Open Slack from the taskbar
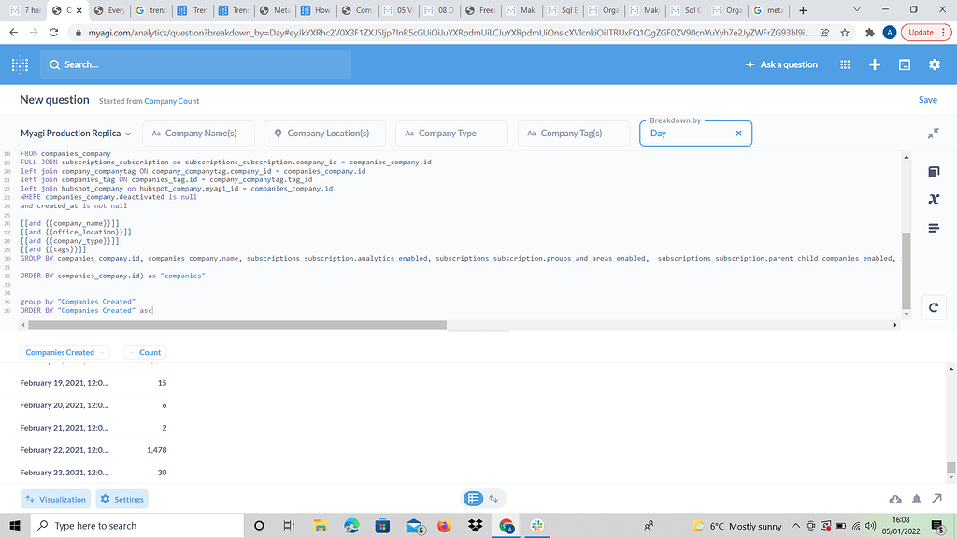This screenshot has width=957, height=538. pyautogui.click(x=537, y=526)
